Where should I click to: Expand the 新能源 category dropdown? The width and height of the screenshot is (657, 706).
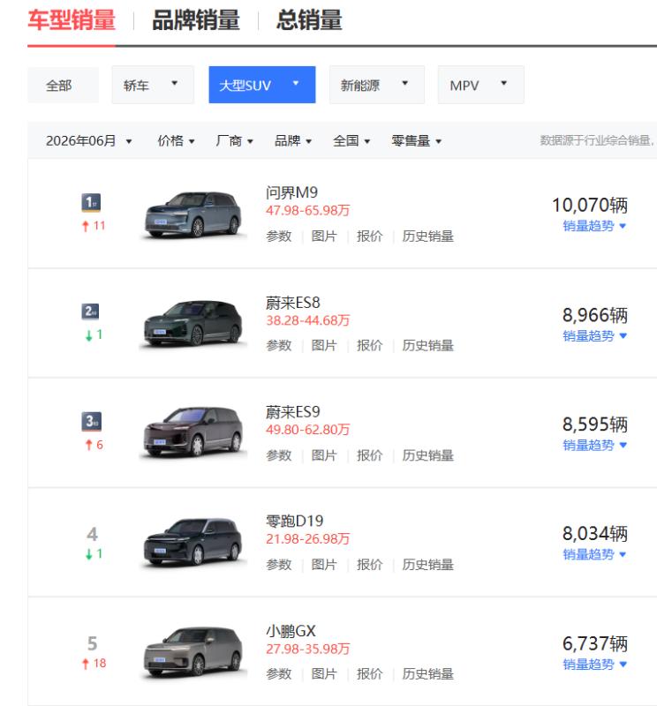pyautogui.click(x=377, y=85)
